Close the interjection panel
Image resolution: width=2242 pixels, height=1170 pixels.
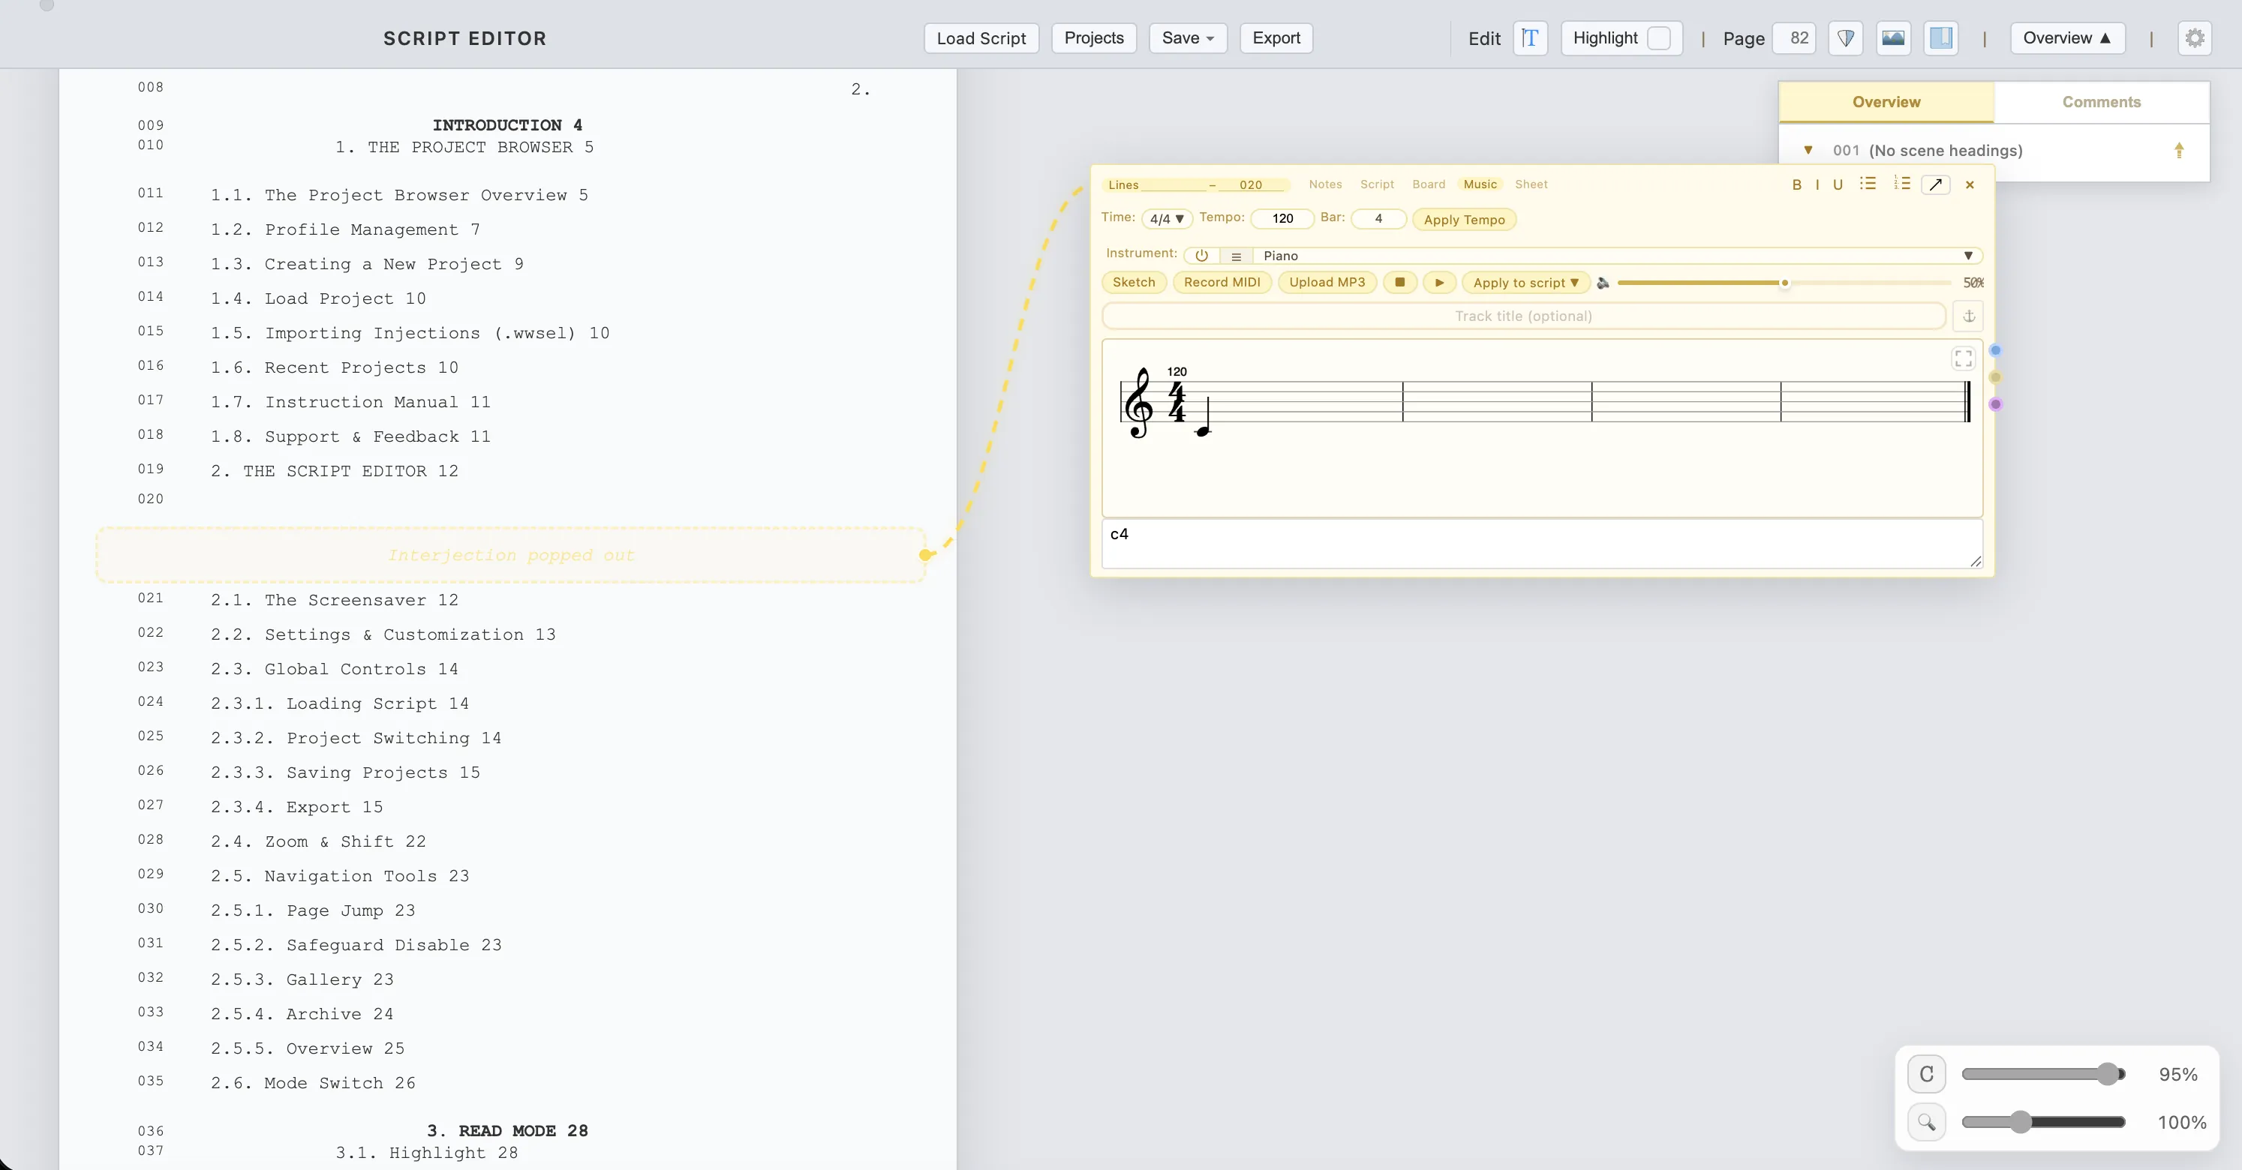click(x=1970, y=184)
